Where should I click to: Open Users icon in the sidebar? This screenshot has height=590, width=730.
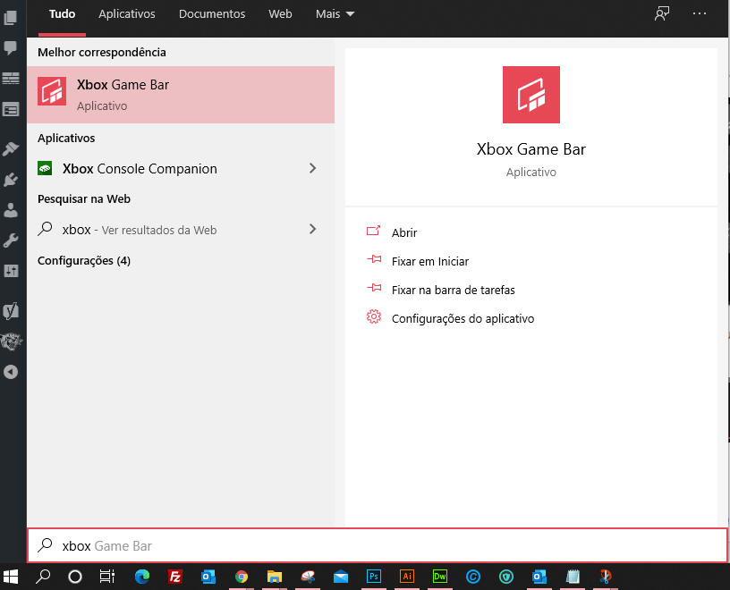coord(10,210)
